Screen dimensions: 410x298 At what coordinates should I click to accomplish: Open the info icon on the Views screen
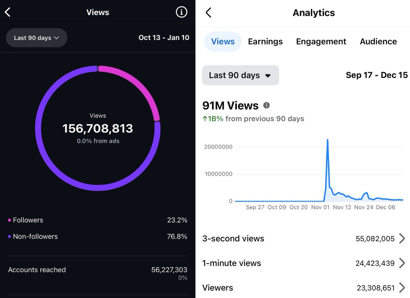tap(181, 12)
